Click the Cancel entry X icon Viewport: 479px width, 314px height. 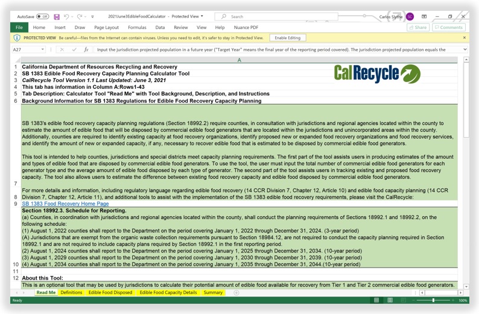pyautogui.click(x=62, y=50)
